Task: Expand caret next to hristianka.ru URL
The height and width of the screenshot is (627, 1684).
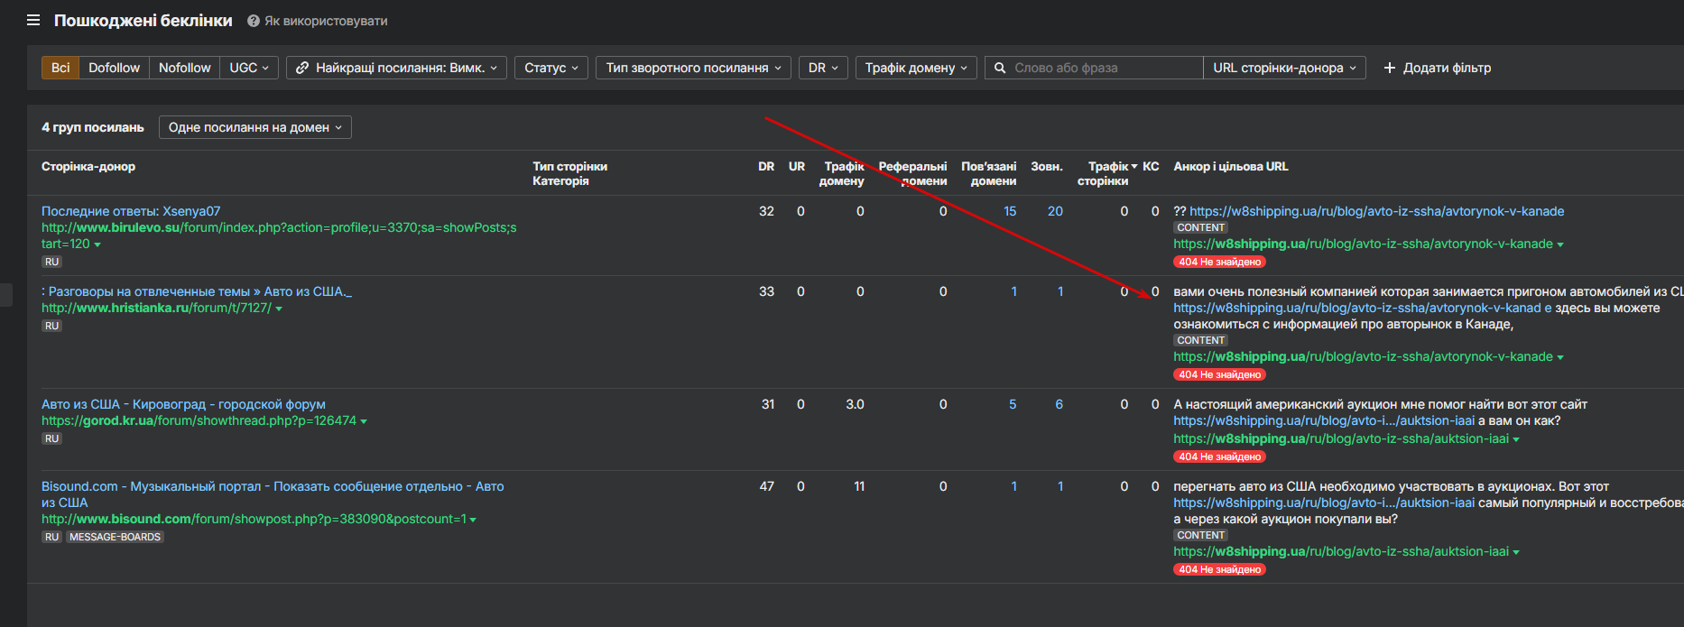Action: point(279,309)
